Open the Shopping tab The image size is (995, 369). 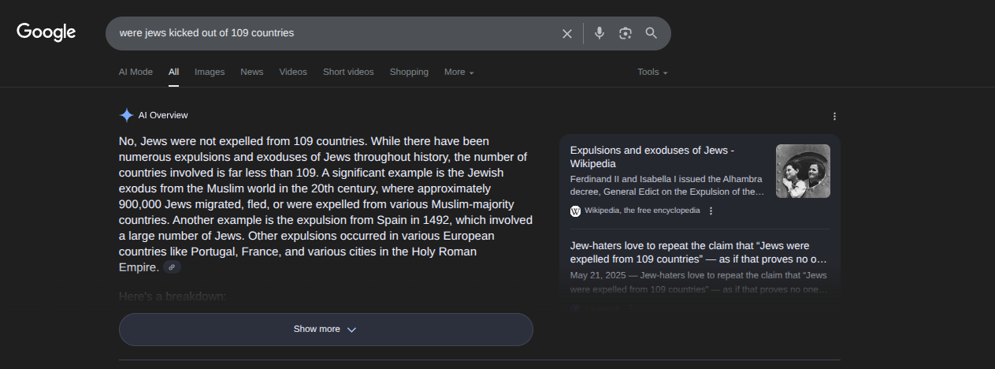pos(409,72)
